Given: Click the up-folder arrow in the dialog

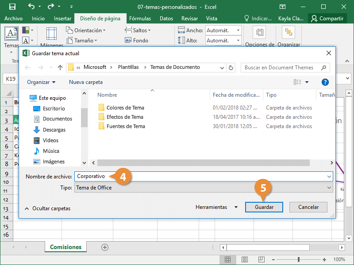Looking at the screenshot, I should tap(60, 68).
